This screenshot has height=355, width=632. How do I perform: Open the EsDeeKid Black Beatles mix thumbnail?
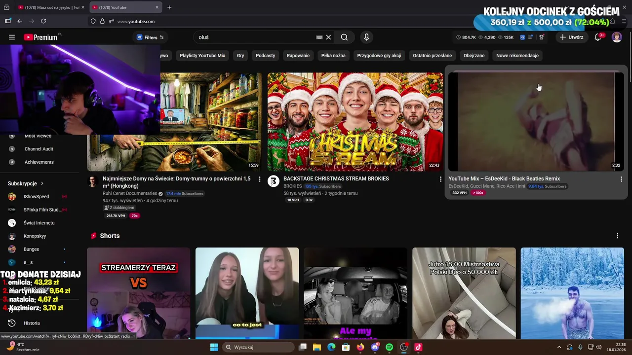tap(536, 122)
